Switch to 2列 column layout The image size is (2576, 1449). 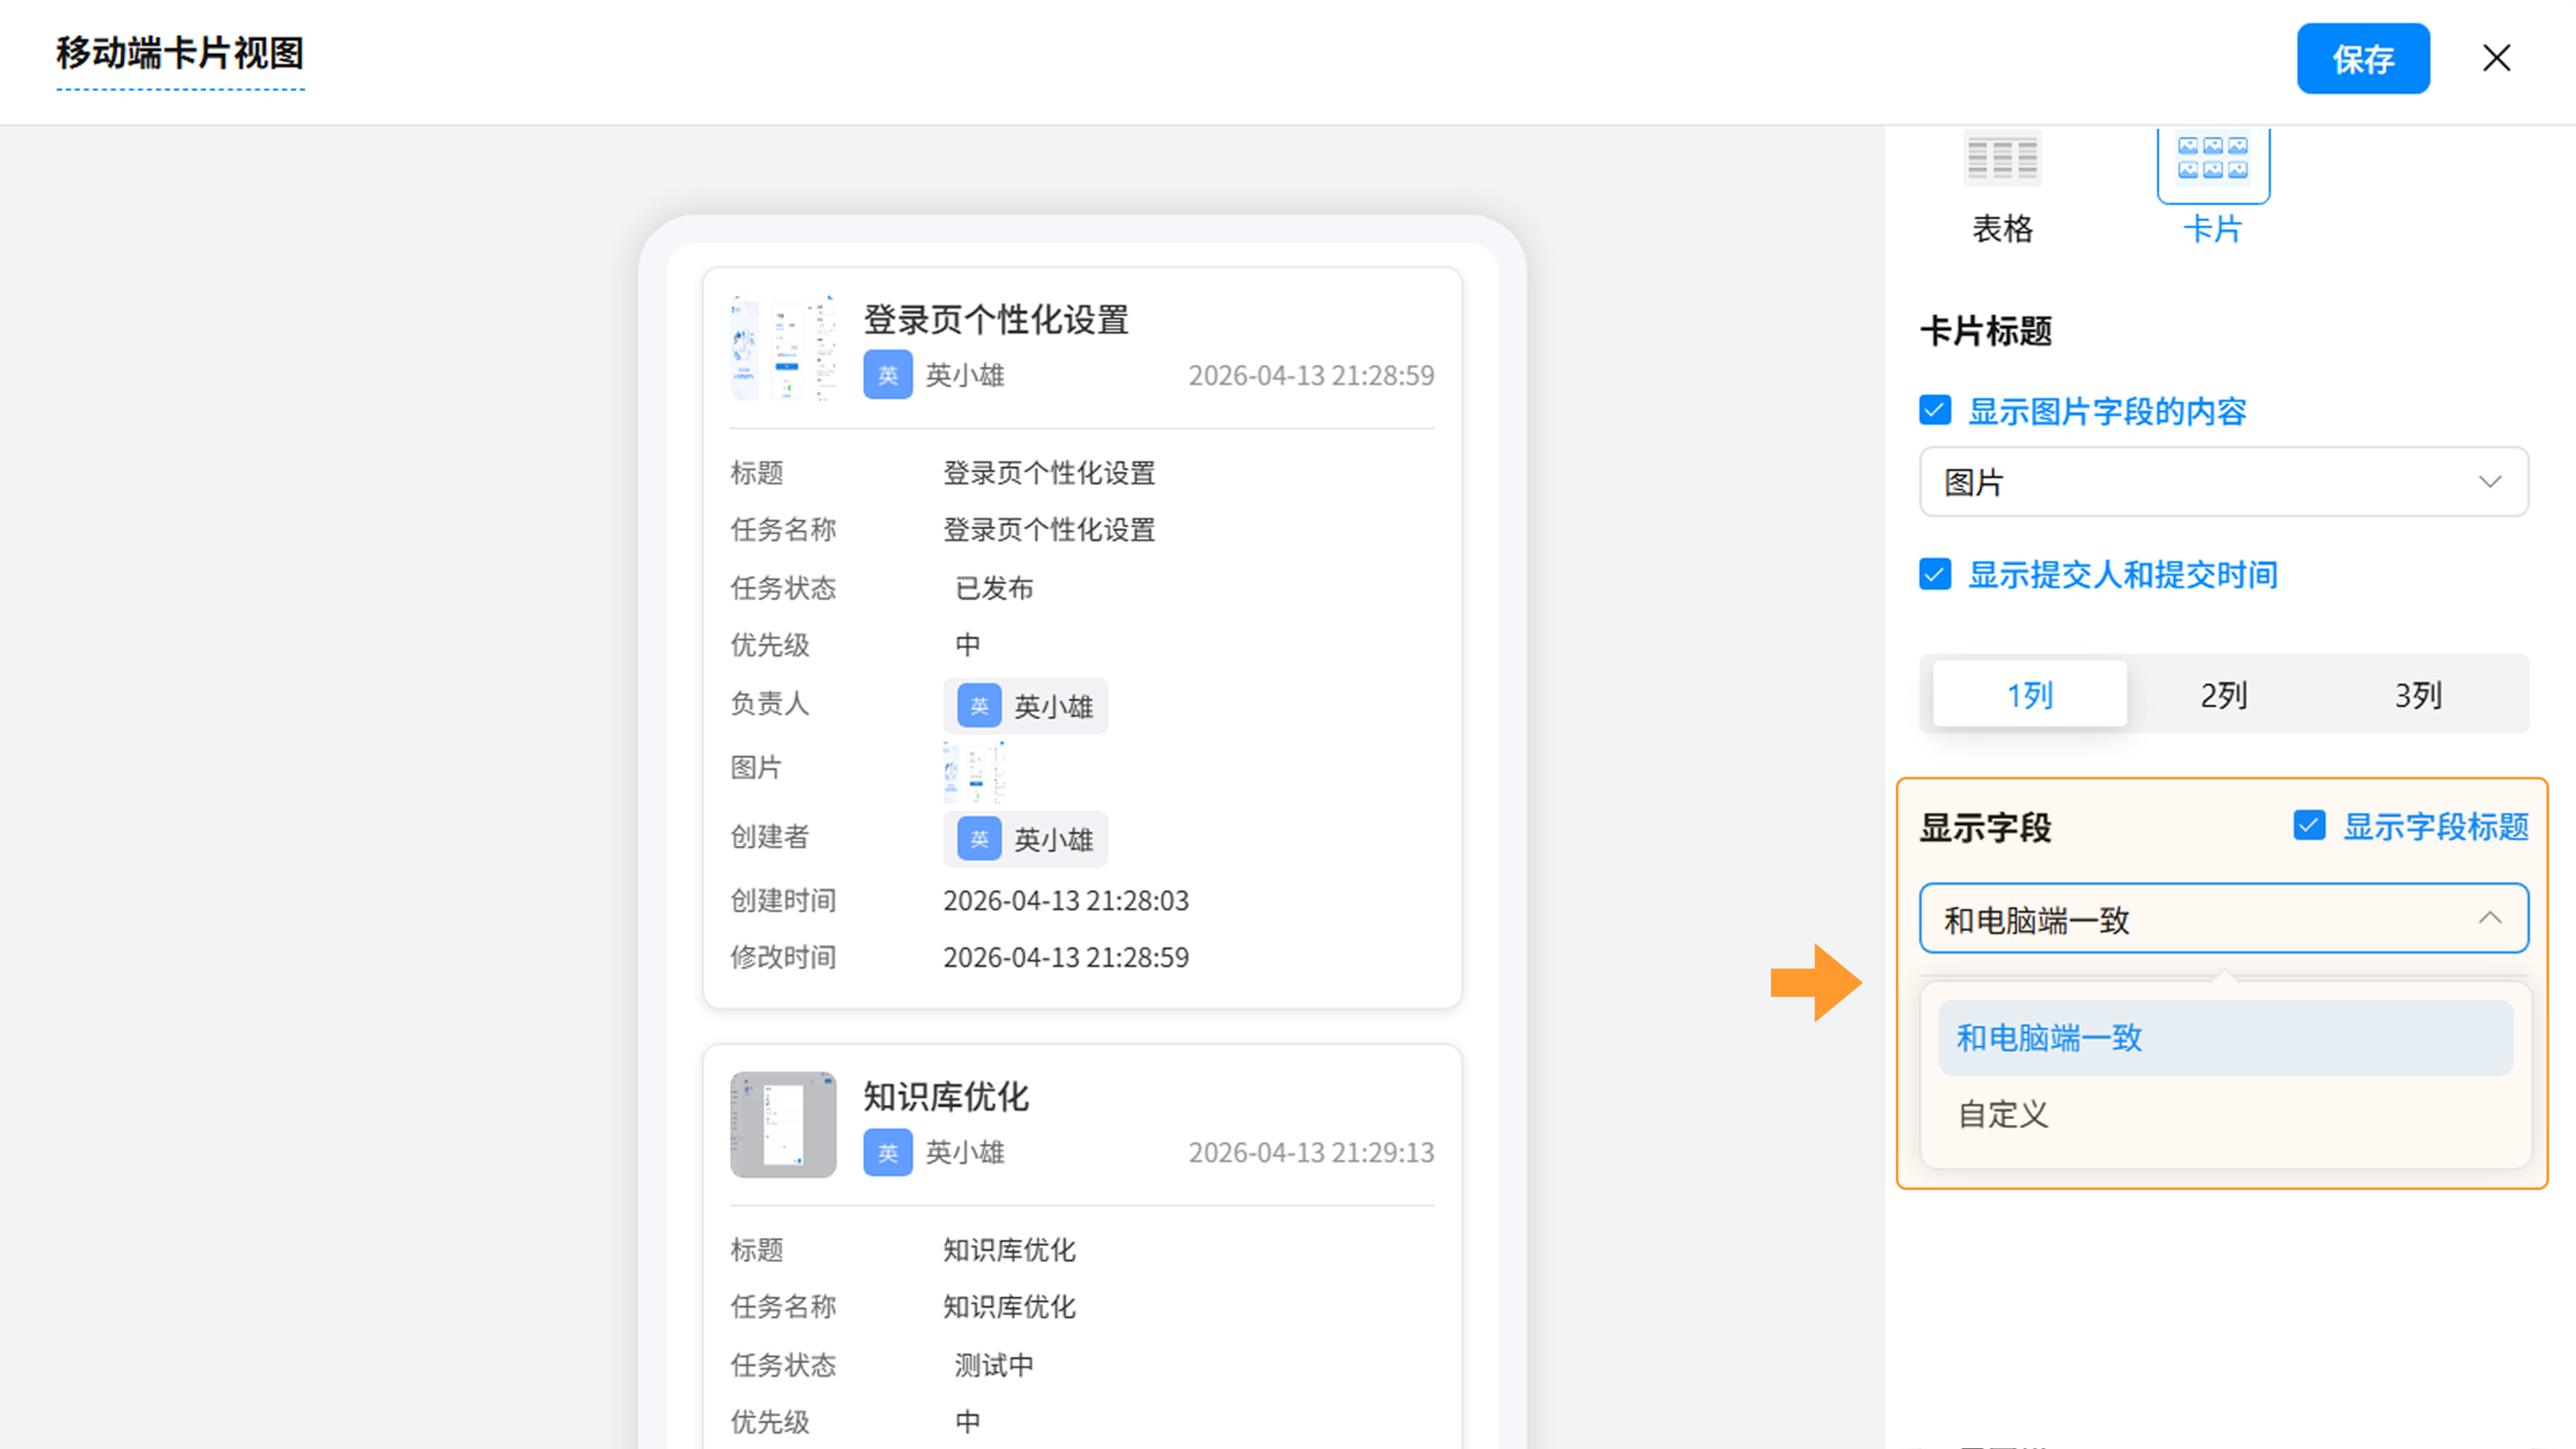tap(2223, 694)
